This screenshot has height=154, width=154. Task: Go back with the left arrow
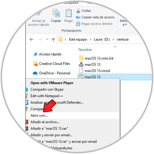point(31,39)
